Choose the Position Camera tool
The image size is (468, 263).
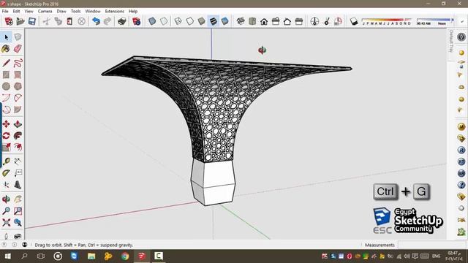click(x=6, y=236)
